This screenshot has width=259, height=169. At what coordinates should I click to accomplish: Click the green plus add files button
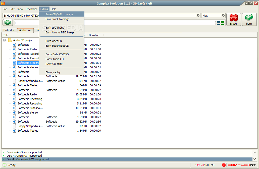point(8,22)
